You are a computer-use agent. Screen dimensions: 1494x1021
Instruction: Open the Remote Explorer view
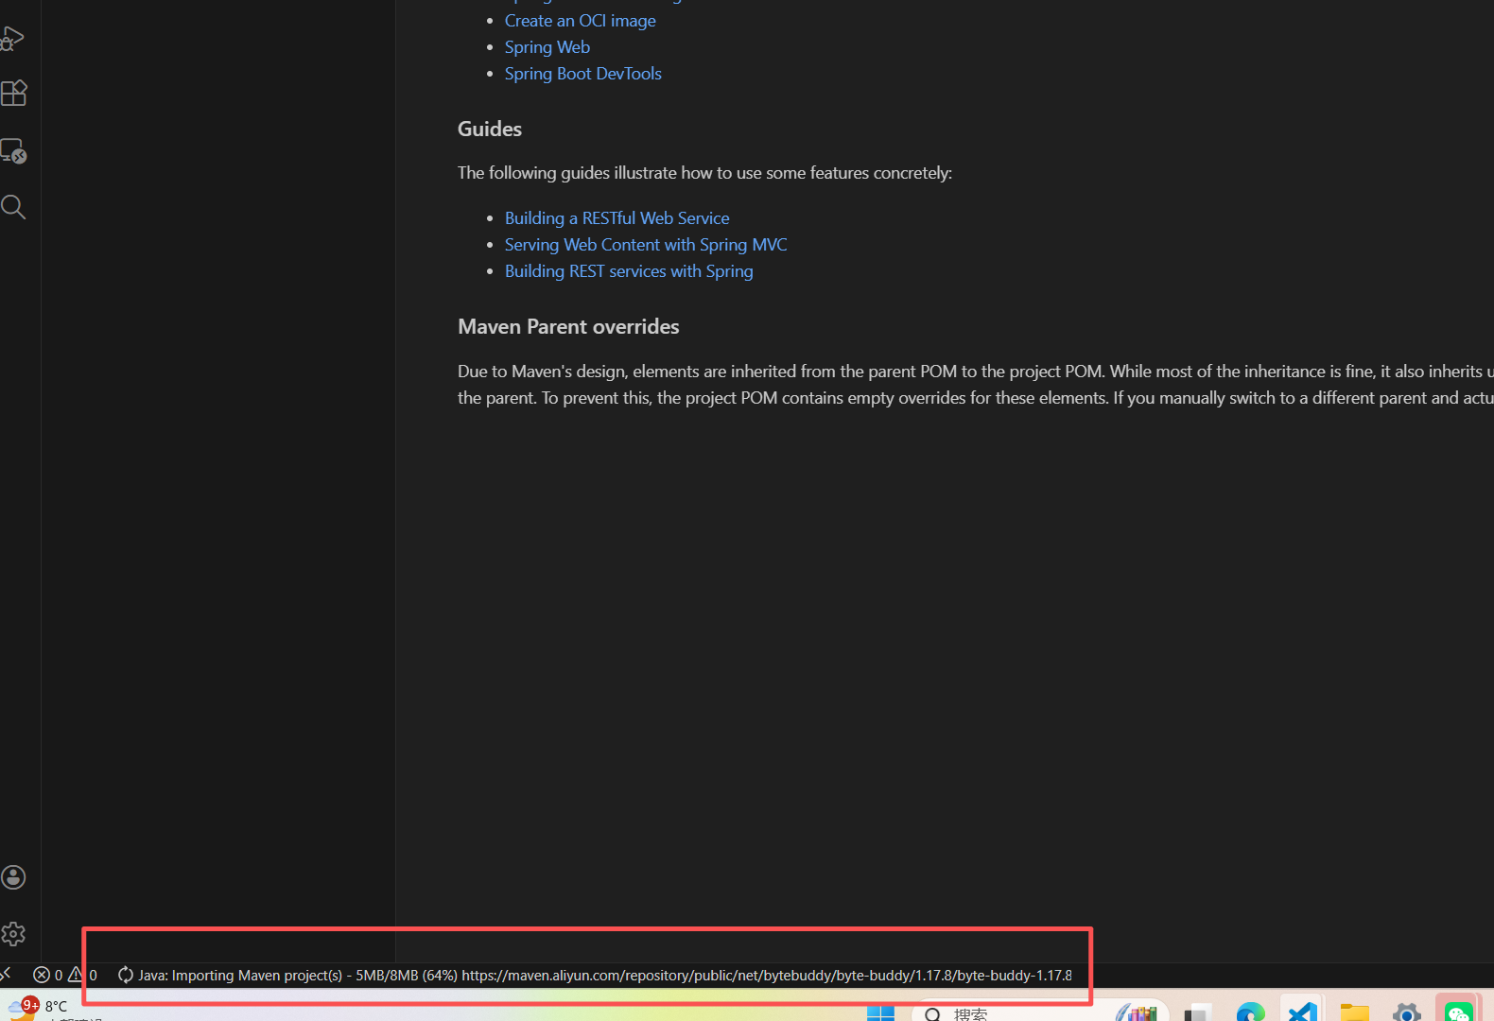tap(14, 151)
